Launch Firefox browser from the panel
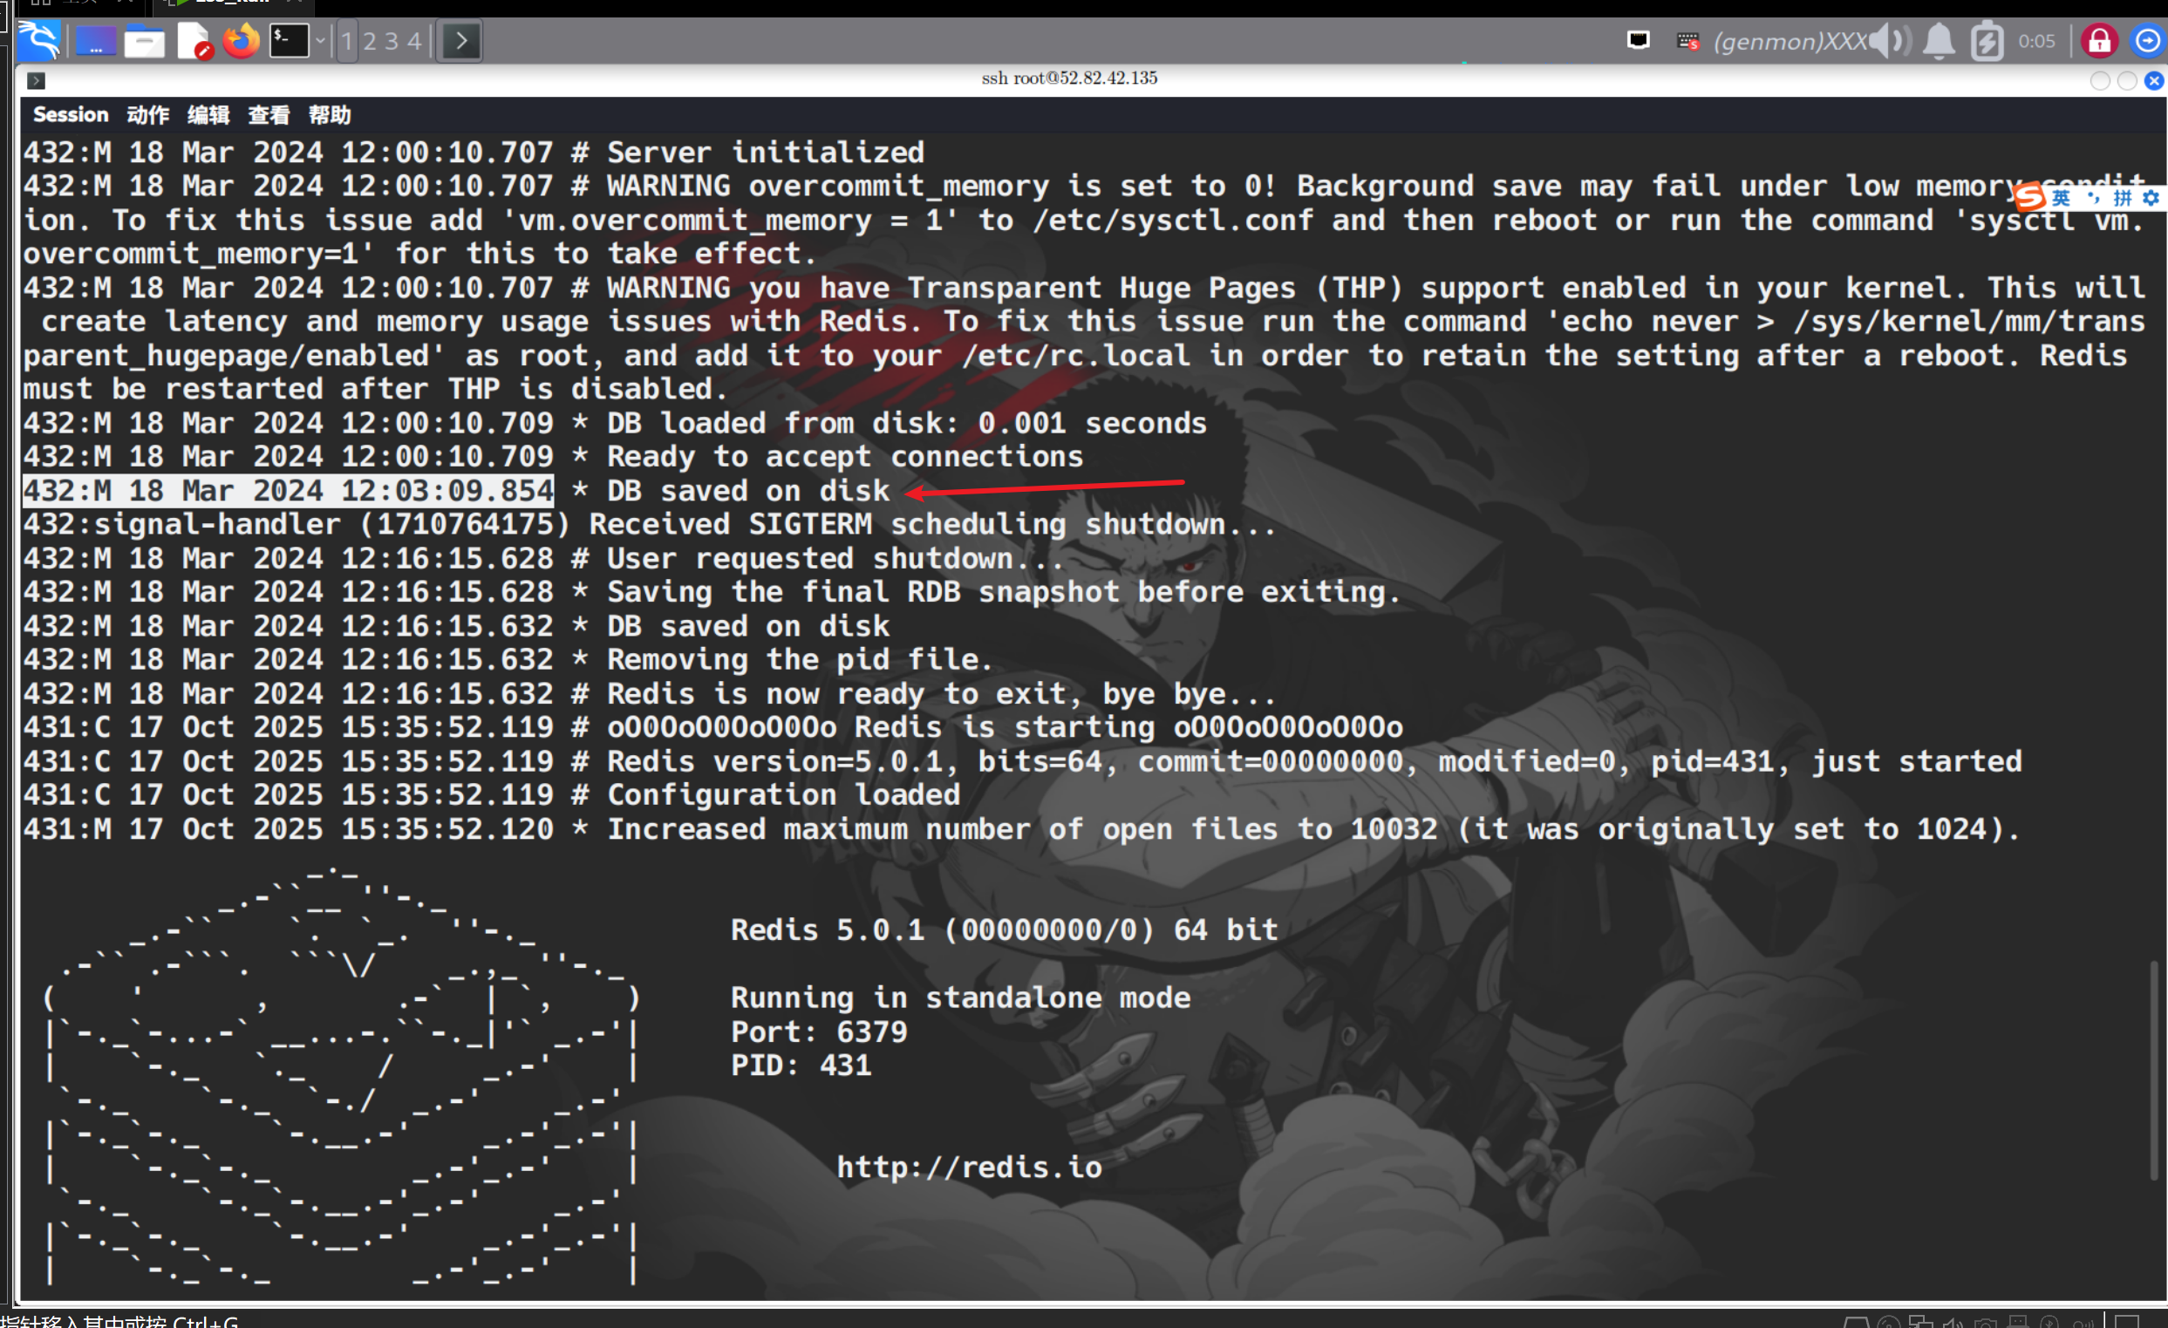 click(x=240, y=40)
